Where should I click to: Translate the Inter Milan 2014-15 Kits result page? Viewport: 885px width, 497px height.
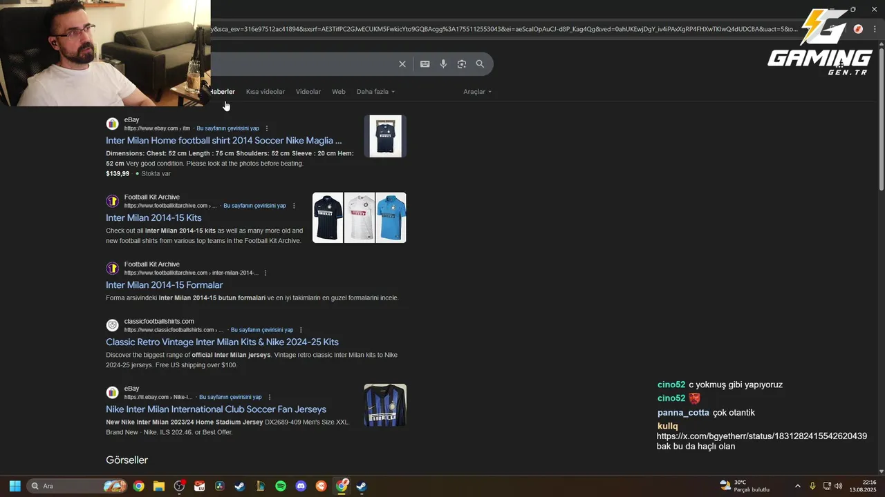point(254,206)
